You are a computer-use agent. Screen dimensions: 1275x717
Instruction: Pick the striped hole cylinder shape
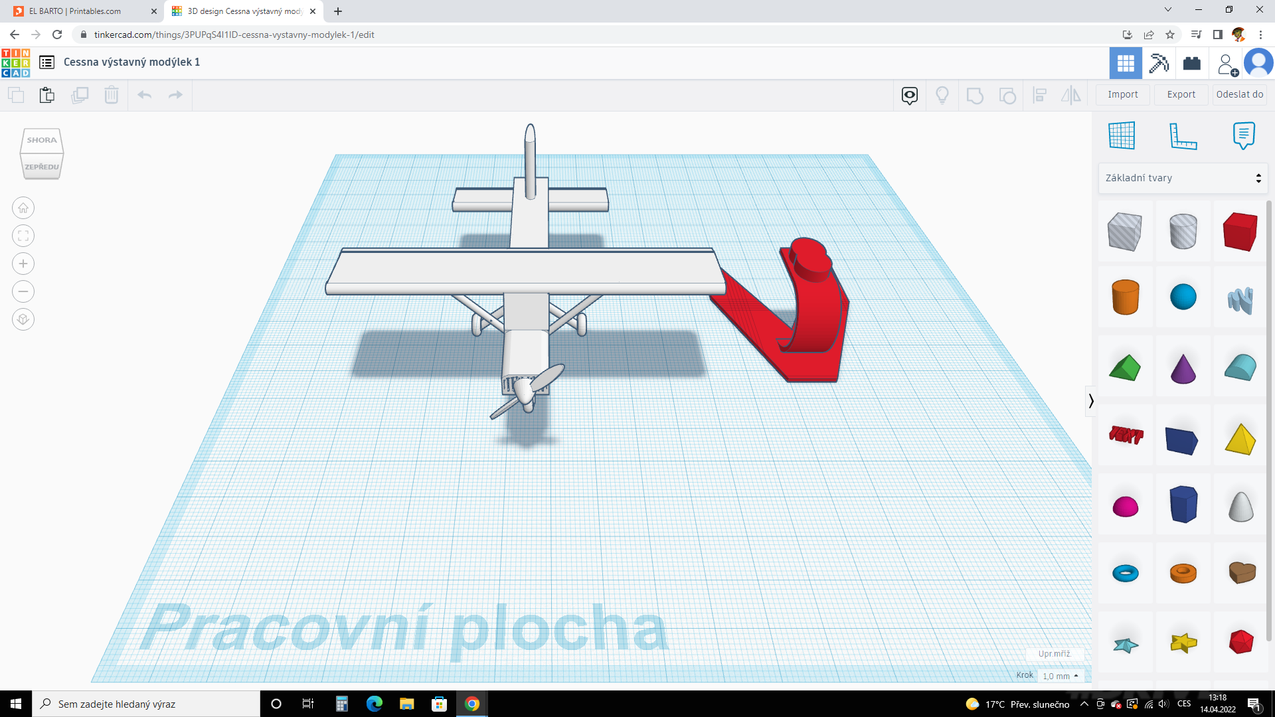point(1183,232)
